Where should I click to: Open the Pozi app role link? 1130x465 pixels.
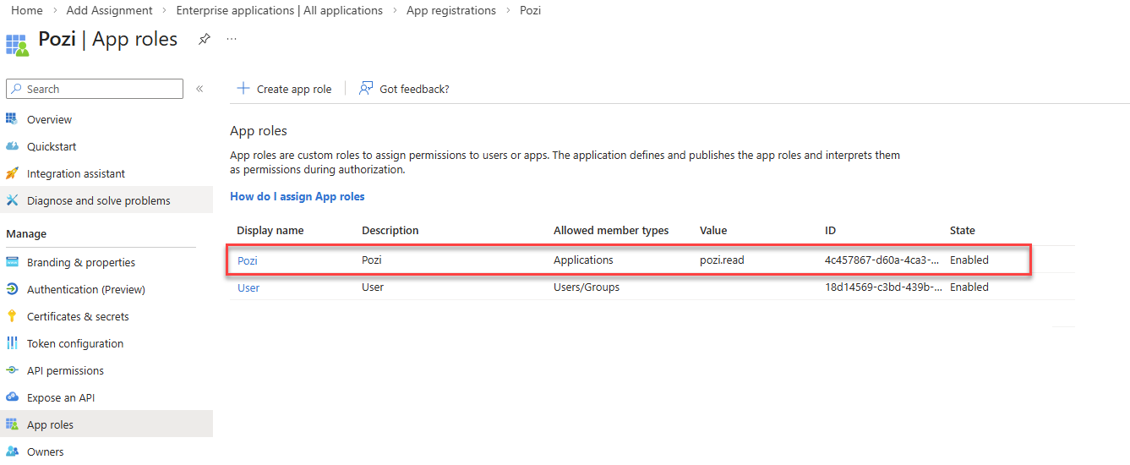point(247,260)
